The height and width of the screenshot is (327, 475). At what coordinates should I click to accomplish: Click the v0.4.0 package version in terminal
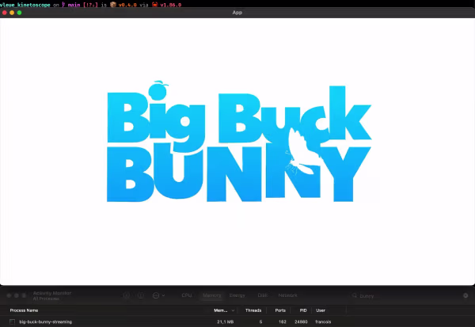(127, 5)
